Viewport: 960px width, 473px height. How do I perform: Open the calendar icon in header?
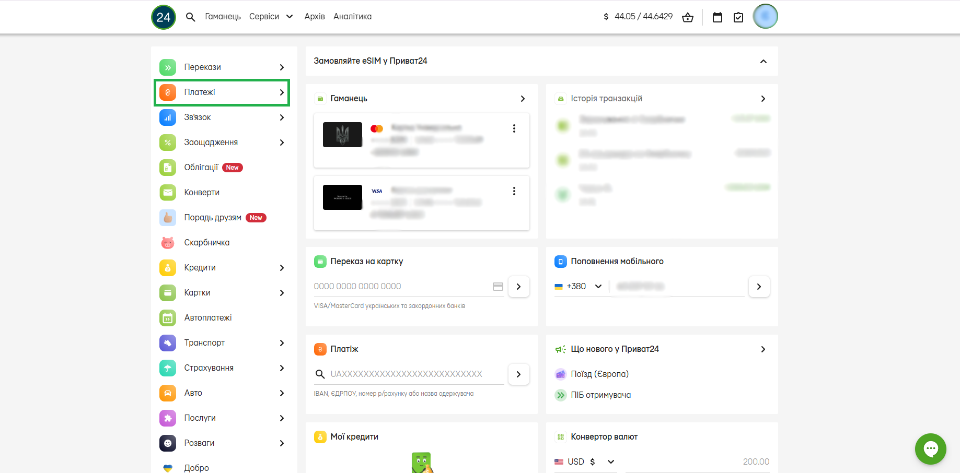(x=718, y=17)
